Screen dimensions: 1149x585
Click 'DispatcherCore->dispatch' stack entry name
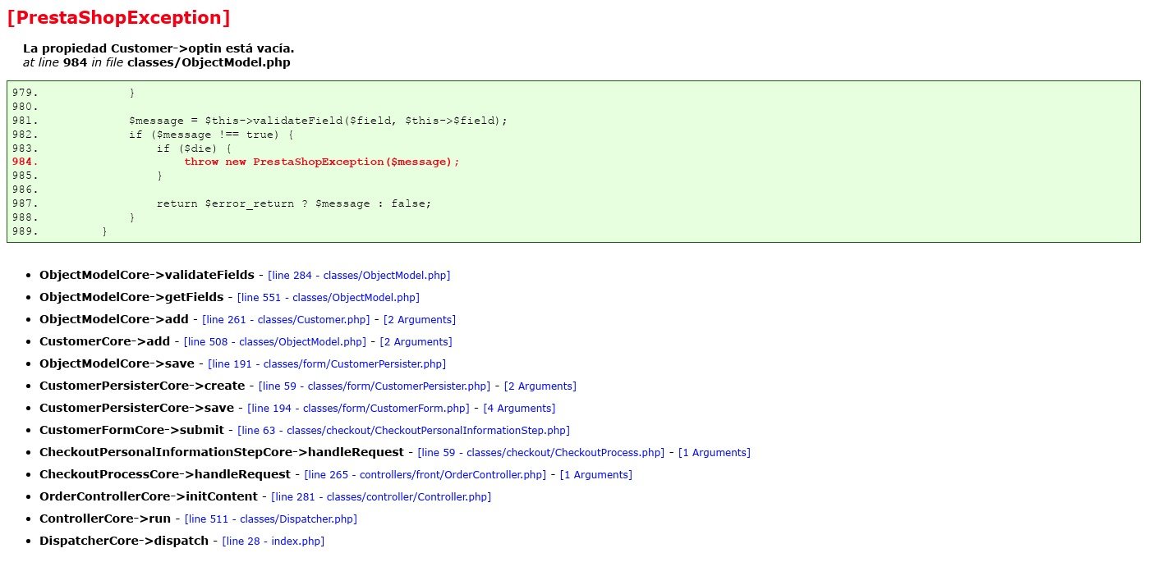pyautogui.click(x=124, y=541)
